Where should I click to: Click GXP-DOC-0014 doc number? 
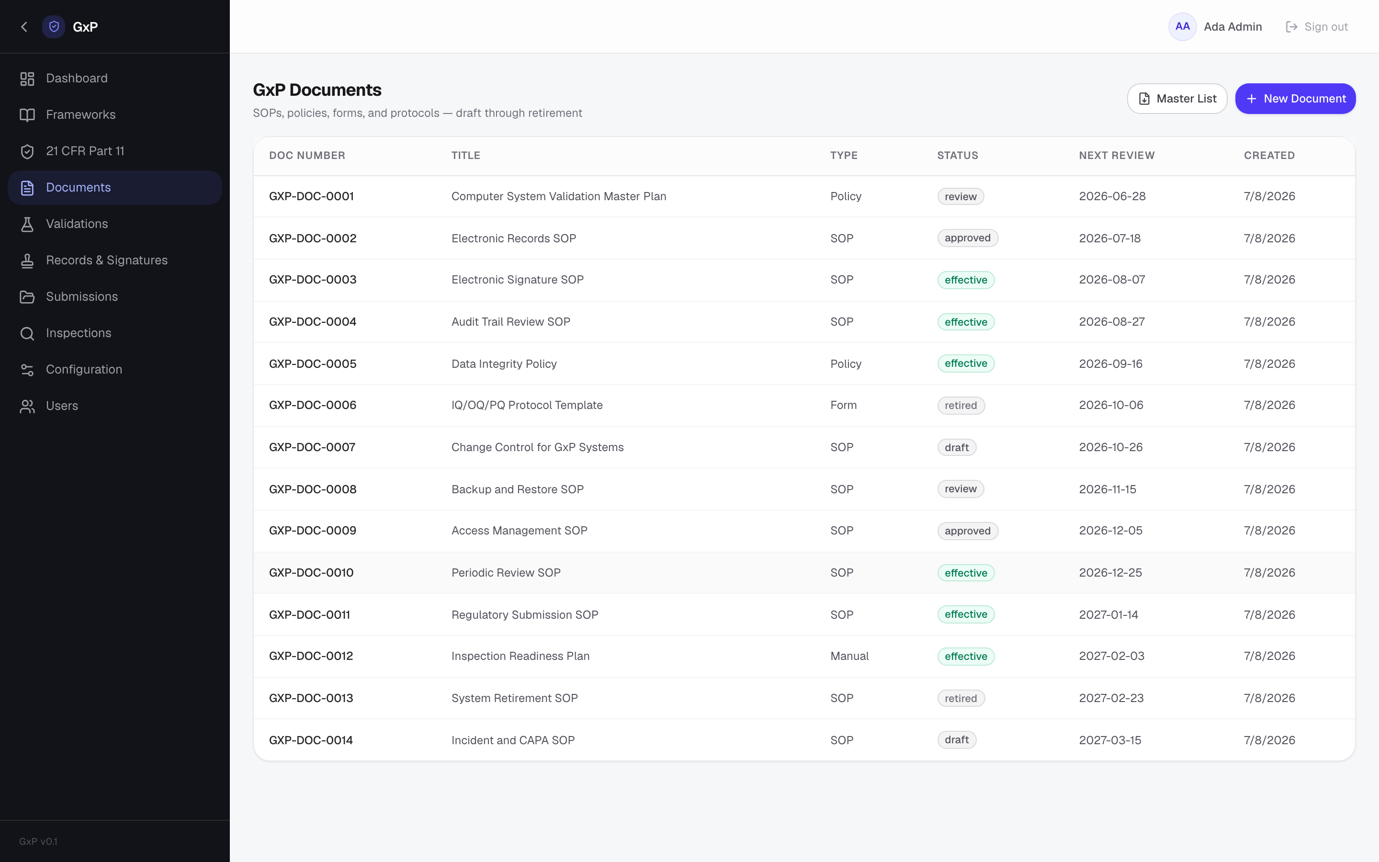[311, 740]
